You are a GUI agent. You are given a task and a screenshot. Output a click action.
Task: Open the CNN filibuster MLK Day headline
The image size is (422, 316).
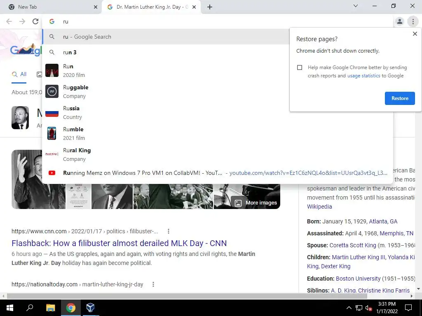119,243
